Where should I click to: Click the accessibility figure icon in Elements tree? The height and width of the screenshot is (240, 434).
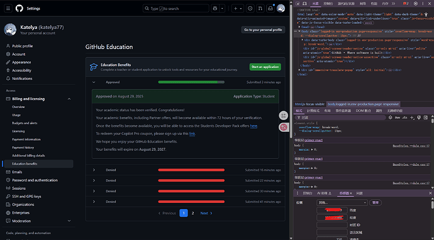(426, 14)
